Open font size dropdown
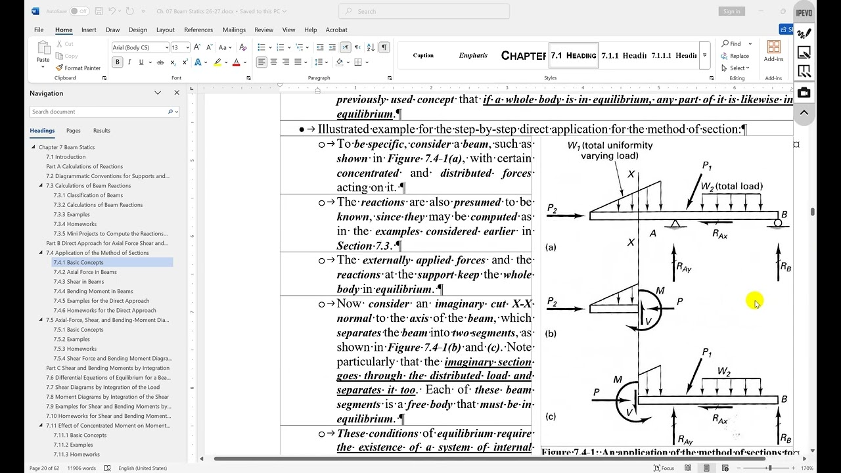The image size is (841, 473). [187, 47]
